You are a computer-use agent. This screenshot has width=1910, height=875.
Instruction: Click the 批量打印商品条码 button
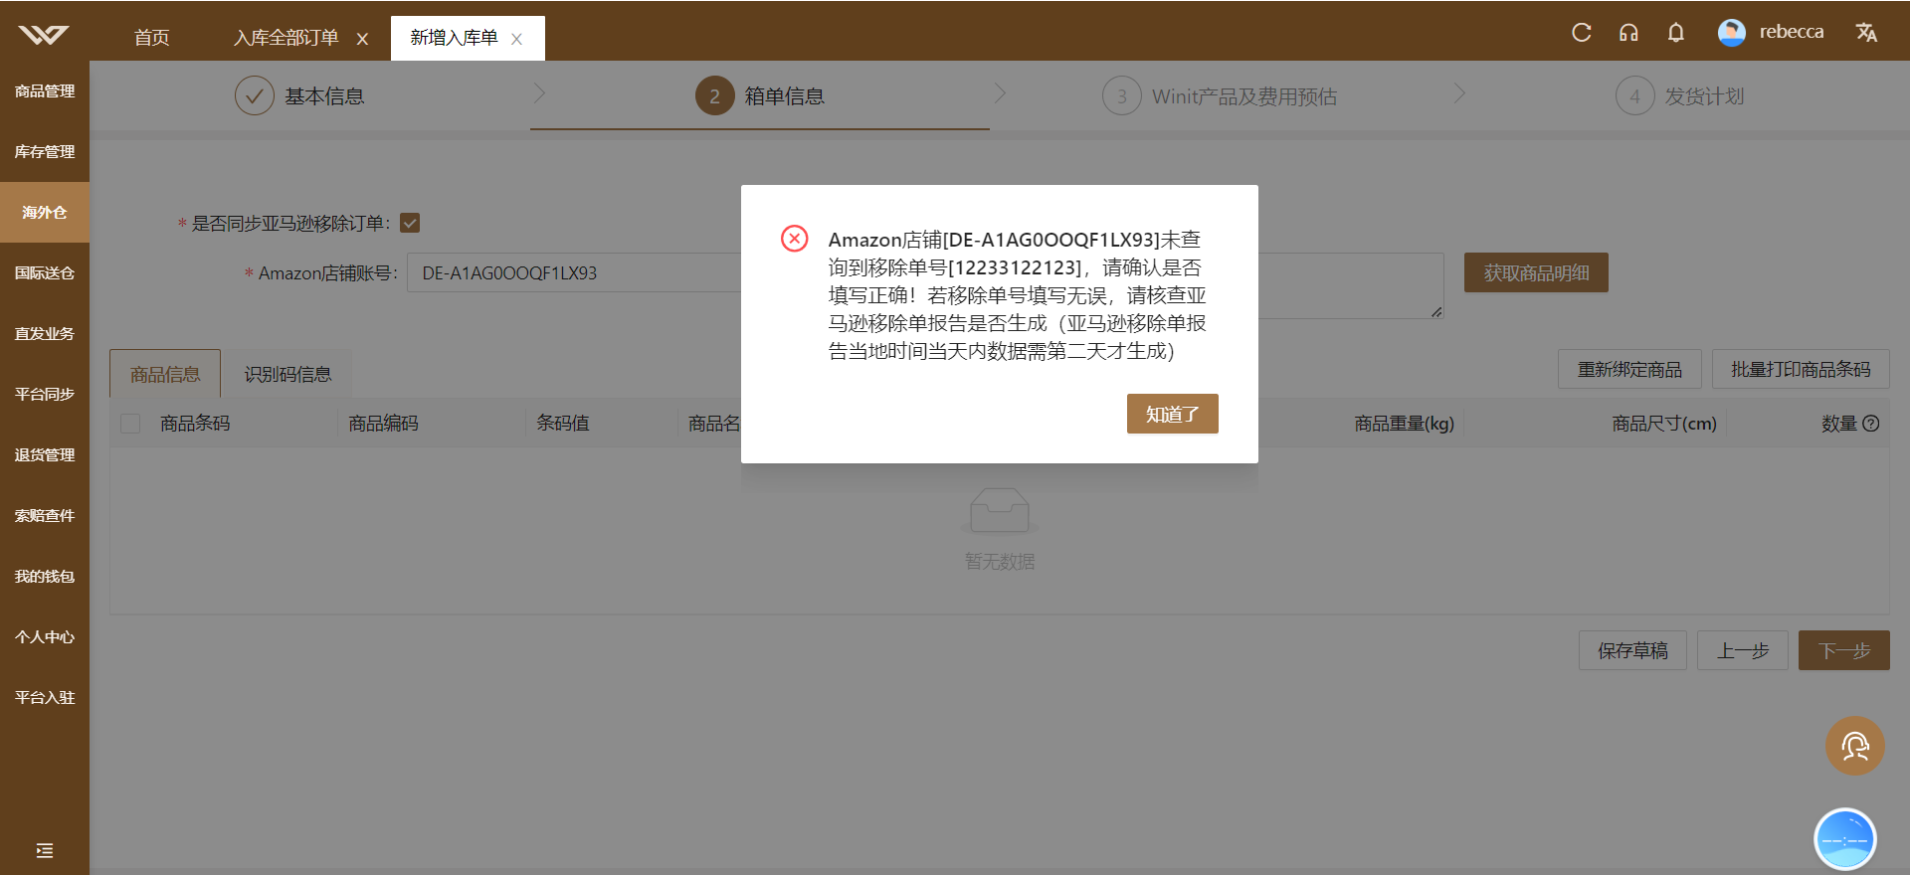tap(1801, 369)
